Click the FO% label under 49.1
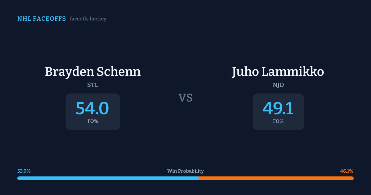 (278, 121)
